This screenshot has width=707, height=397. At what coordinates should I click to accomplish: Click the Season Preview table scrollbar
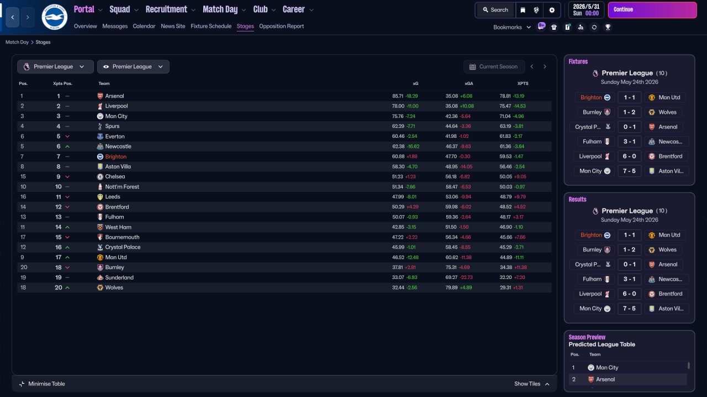pyautogui.click(x=688, y=366)
